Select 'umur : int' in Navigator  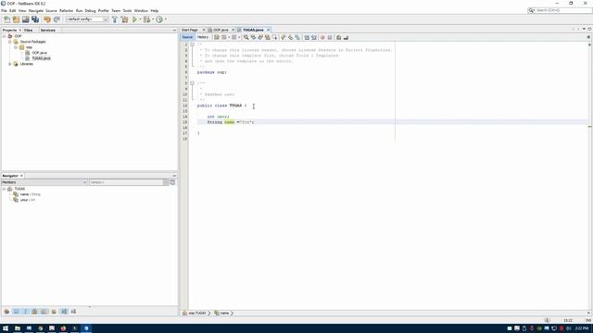pyautogui.click(x=27, y=200)
